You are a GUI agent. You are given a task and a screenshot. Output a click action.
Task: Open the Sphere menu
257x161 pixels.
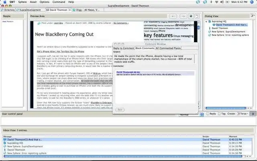click(22, 2)
